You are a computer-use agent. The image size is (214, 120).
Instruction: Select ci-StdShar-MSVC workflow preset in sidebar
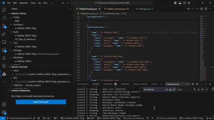(23, 61)
